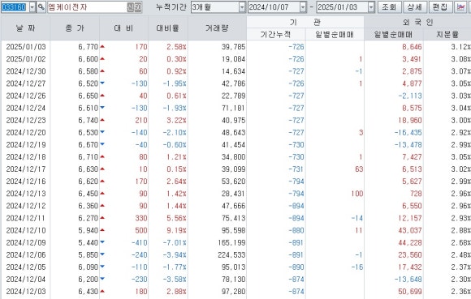The width and height of the screenshot is (471, 299).
Task: Select the foreign net value -16,435
Action: coord(408,132)
